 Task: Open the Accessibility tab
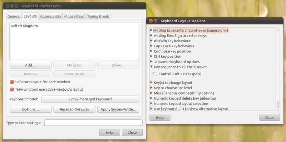tap(50, 16)
